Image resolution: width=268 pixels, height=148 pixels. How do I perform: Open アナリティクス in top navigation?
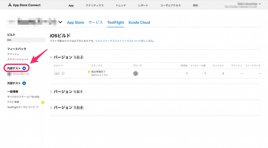tap(95, 5)
